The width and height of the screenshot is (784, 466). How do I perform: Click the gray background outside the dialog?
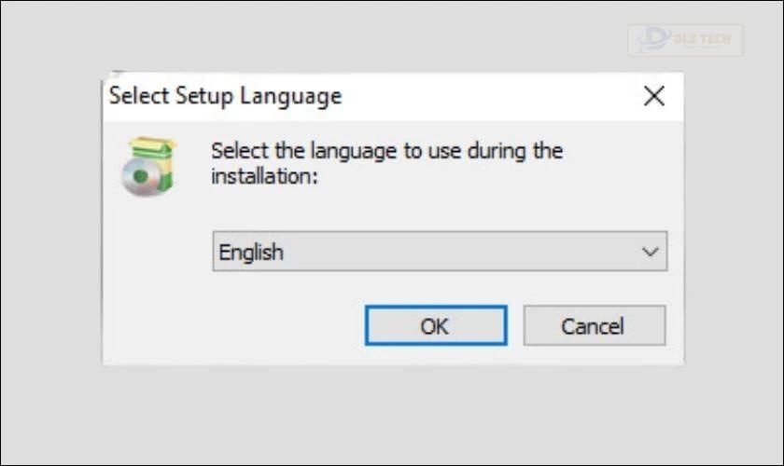[x=392, y=415]
